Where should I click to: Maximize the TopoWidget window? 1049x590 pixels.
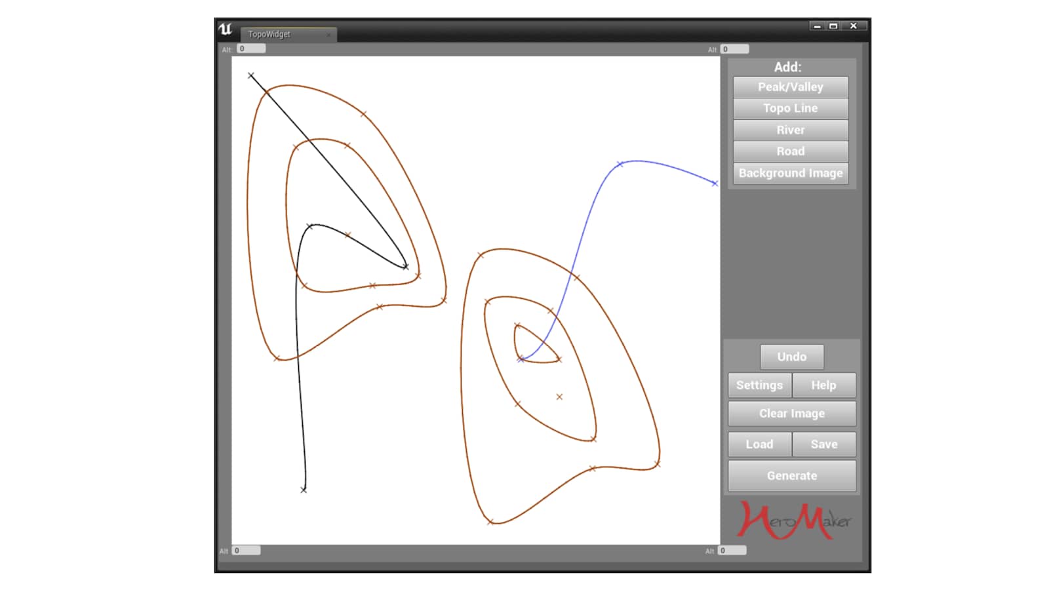pos(833,26)
